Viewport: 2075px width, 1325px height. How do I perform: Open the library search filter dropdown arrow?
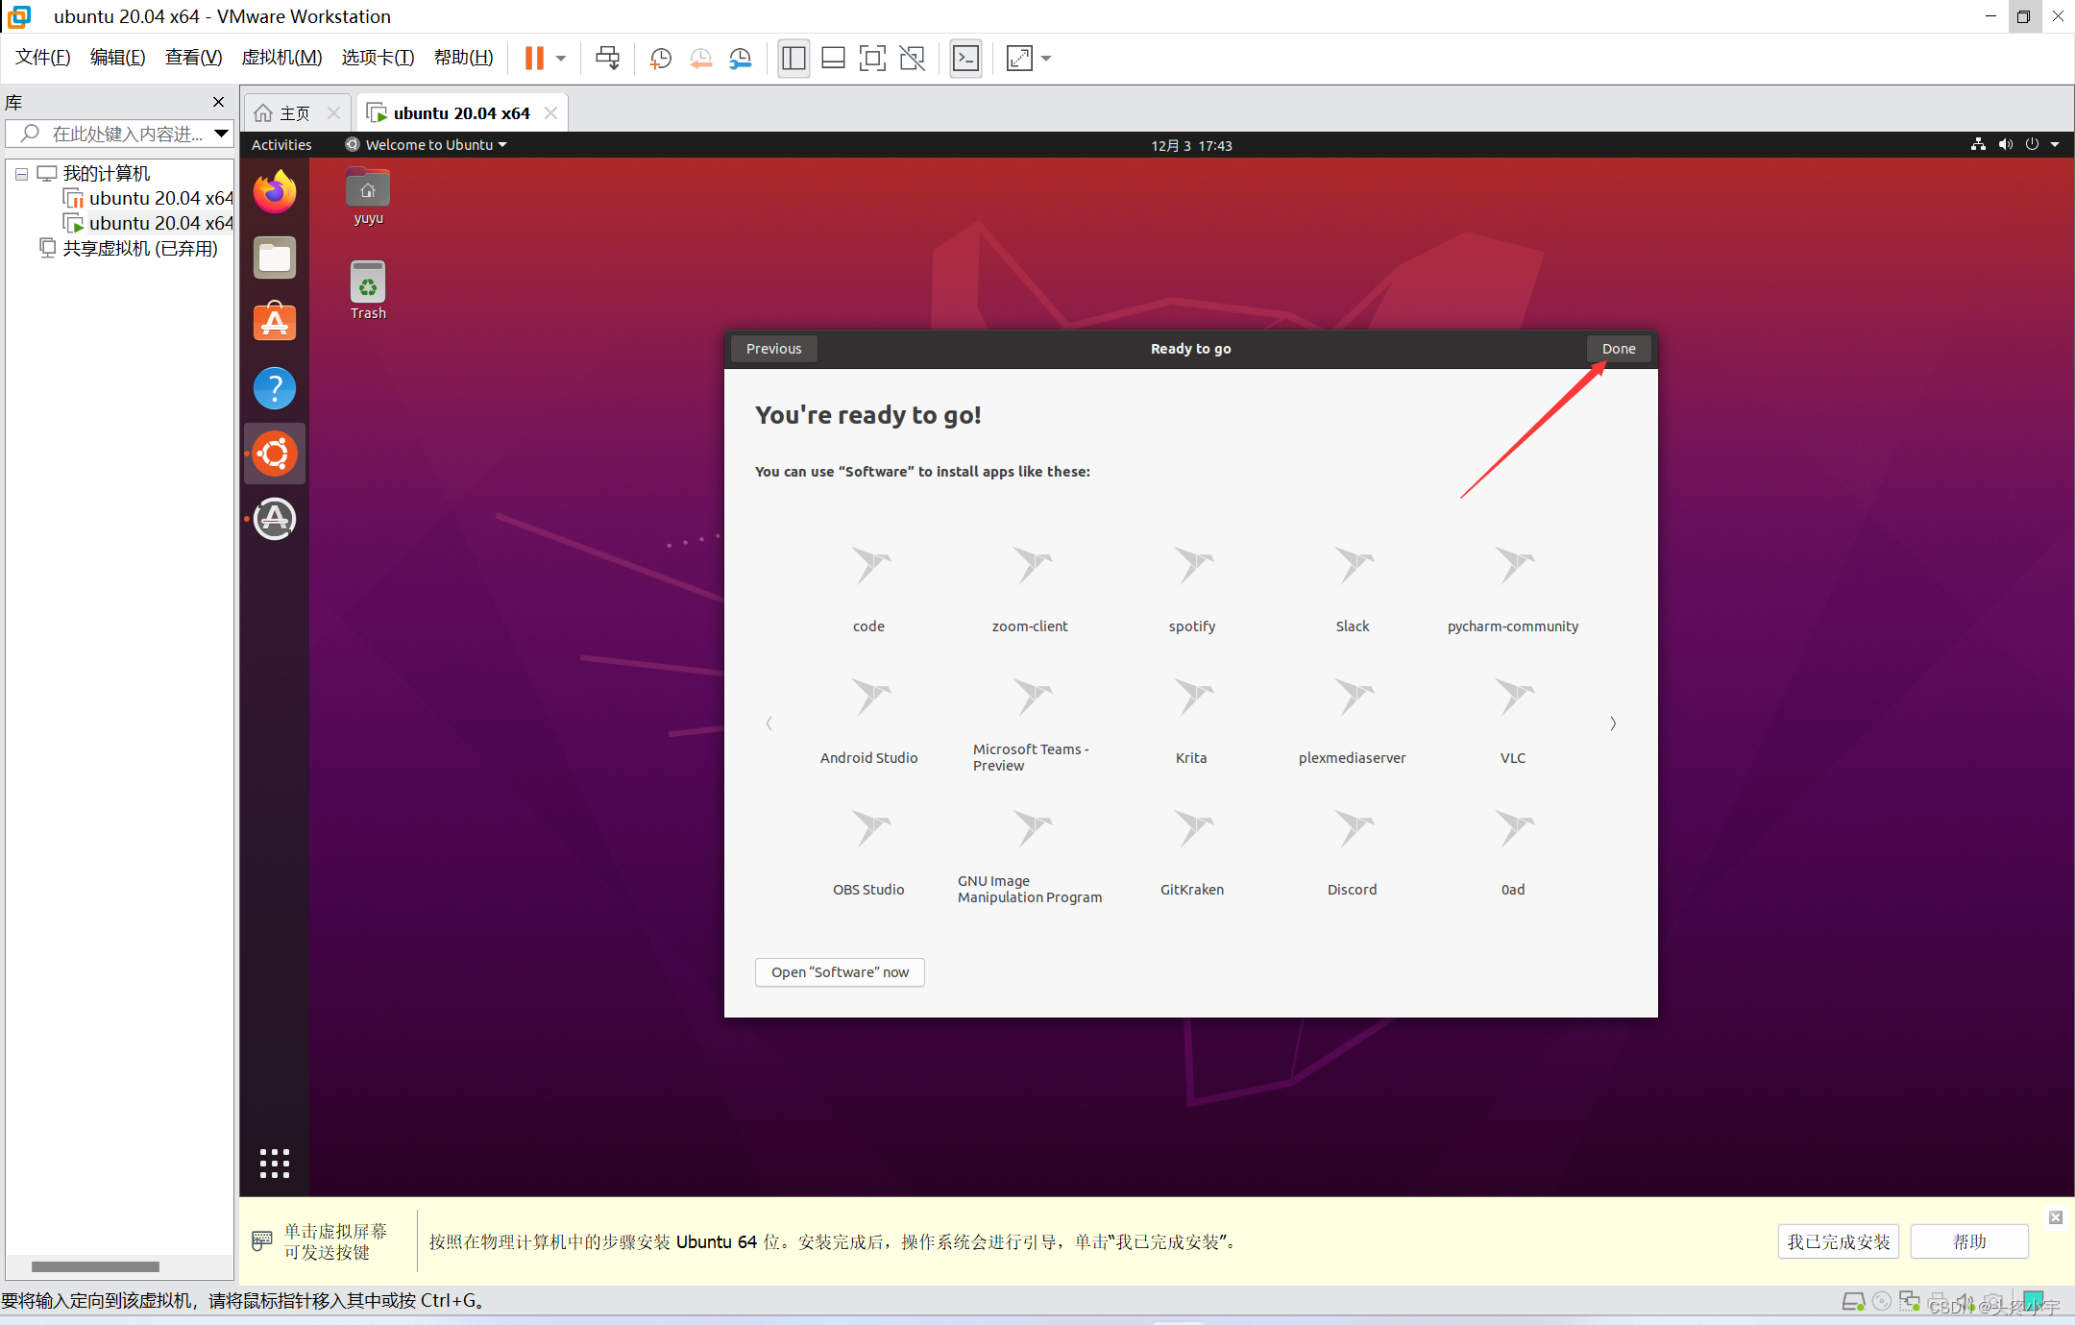coord(221,134)
